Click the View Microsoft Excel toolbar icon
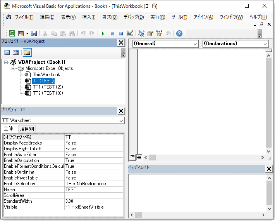Image resolution: width=275 pixels, height=221 pixels. pyautogui.click(x=12, y=33)
